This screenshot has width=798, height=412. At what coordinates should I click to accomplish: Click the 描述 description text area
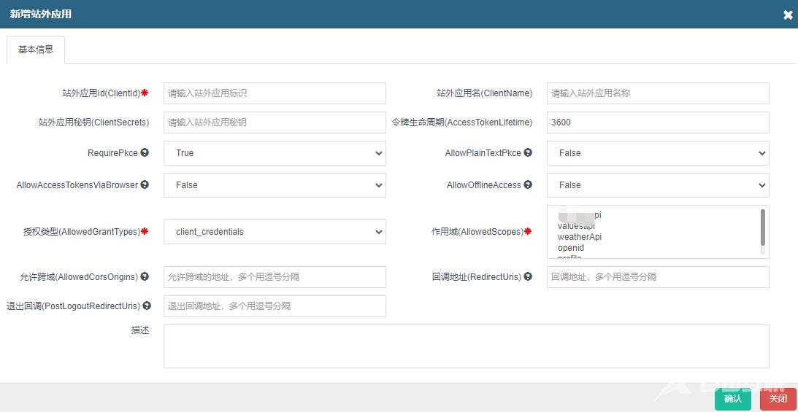[466, 346]
